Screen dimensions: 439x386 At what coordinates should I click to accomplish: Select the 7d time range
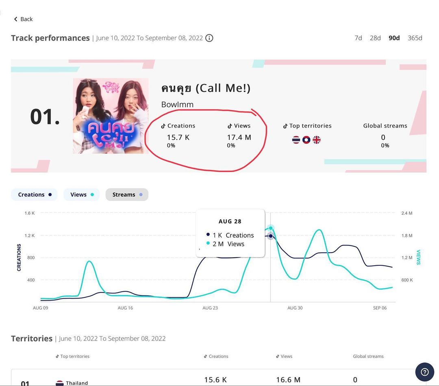(x=358, y=38)
